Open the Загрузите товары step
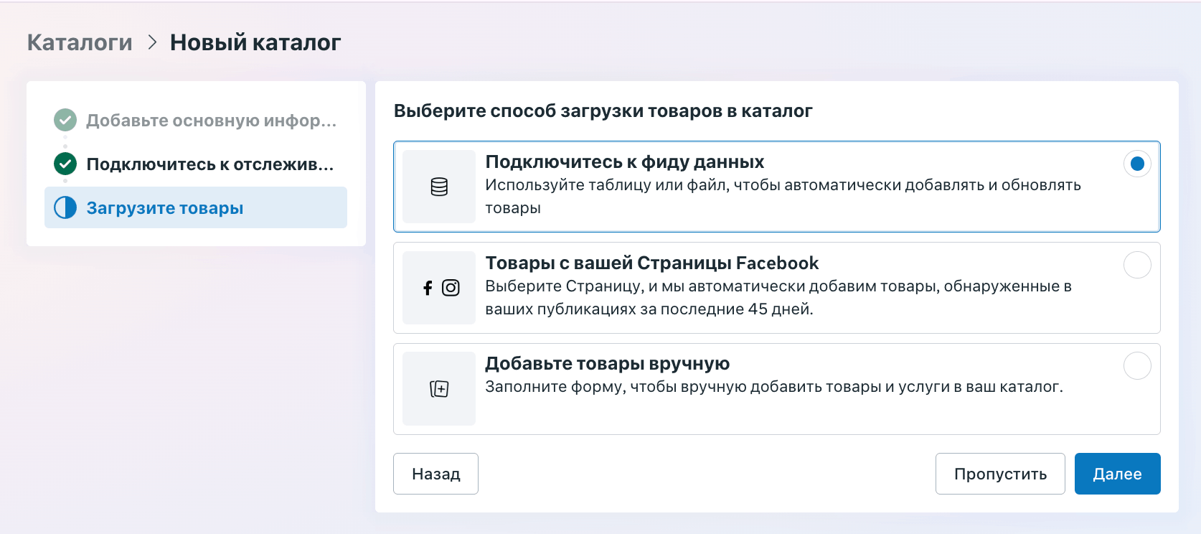Image resolution: width=1201 pixels, height=534 pixels. (196, 207)
